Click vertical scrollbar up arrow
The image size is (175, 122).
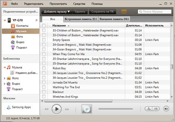[x=172, y=26]
